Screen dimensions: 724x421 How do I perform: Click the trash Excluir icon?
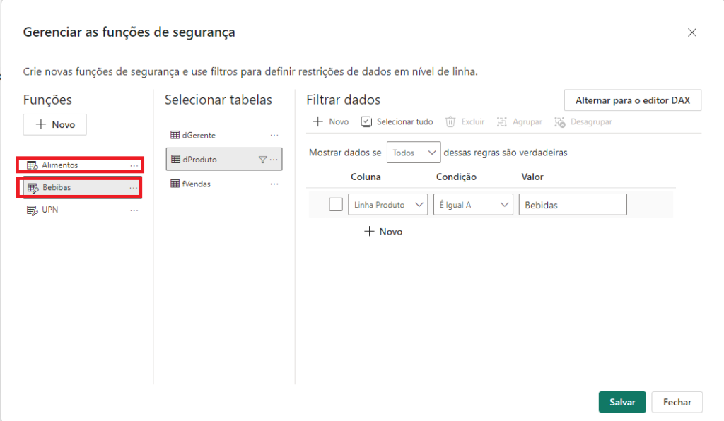click(450, 121)
